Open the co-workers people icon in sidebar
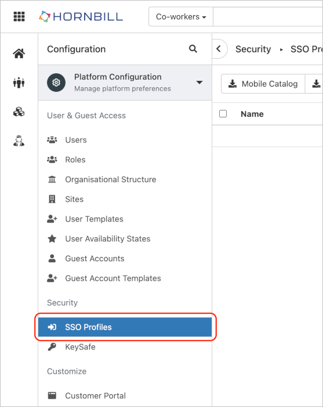 pyautogui.click(x=19, y=83)
